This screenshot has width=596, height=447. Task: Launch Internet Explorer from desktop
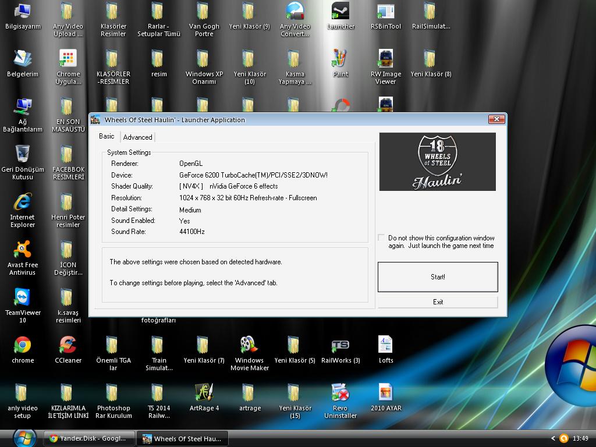[23, 210]
